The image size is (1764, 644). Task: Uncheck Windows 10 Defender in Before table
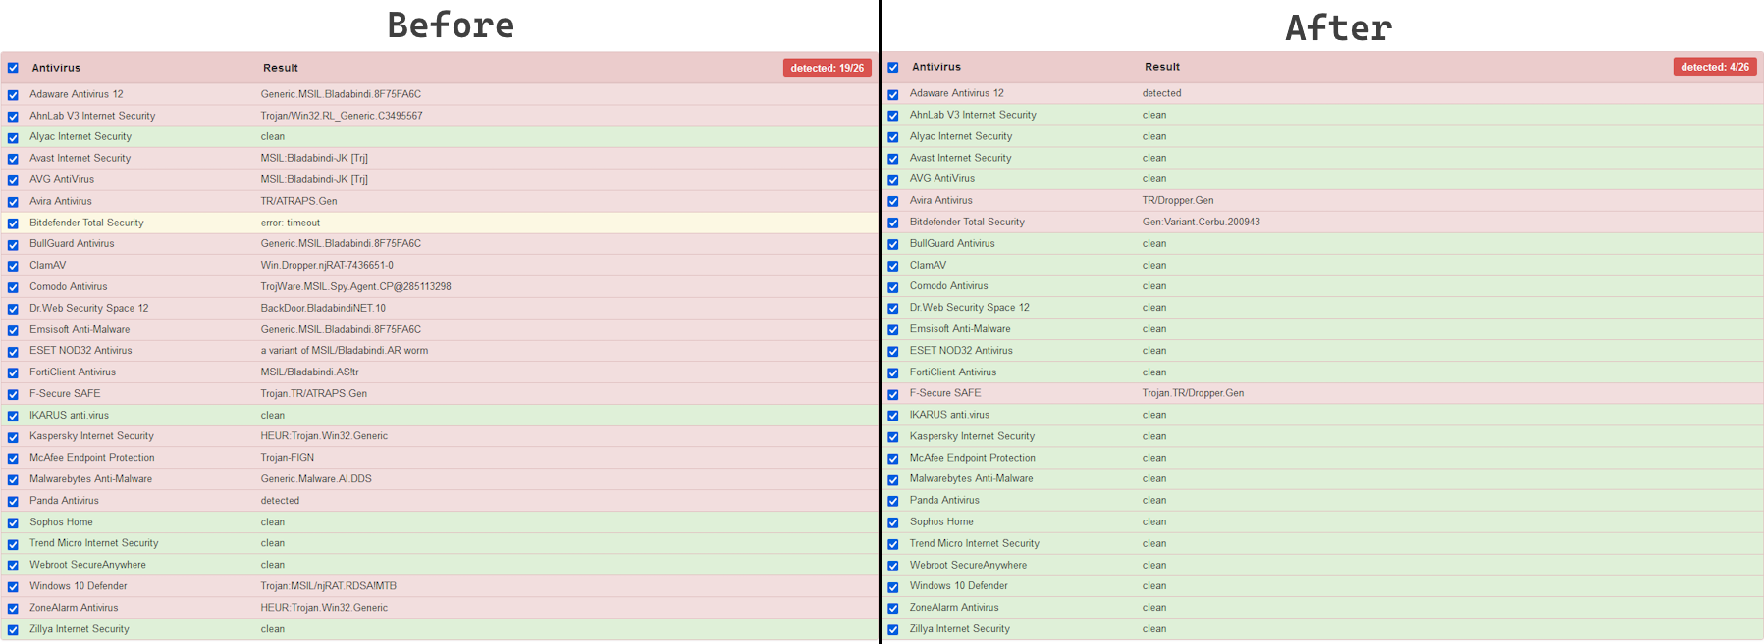[13, 587]
